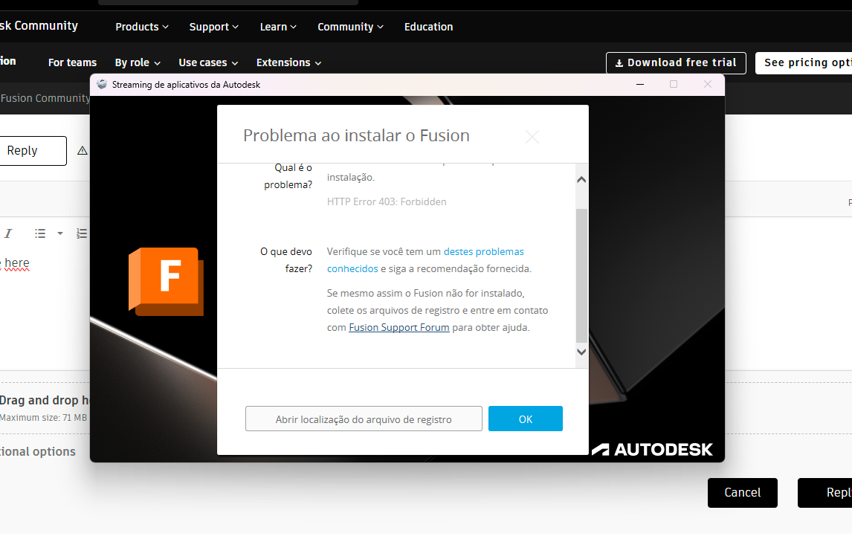
Task: Insert a bulleted list in the editor
Action: [40, 233]
